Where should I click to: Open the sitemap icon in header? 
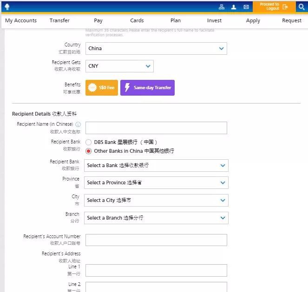click(222, 7)
